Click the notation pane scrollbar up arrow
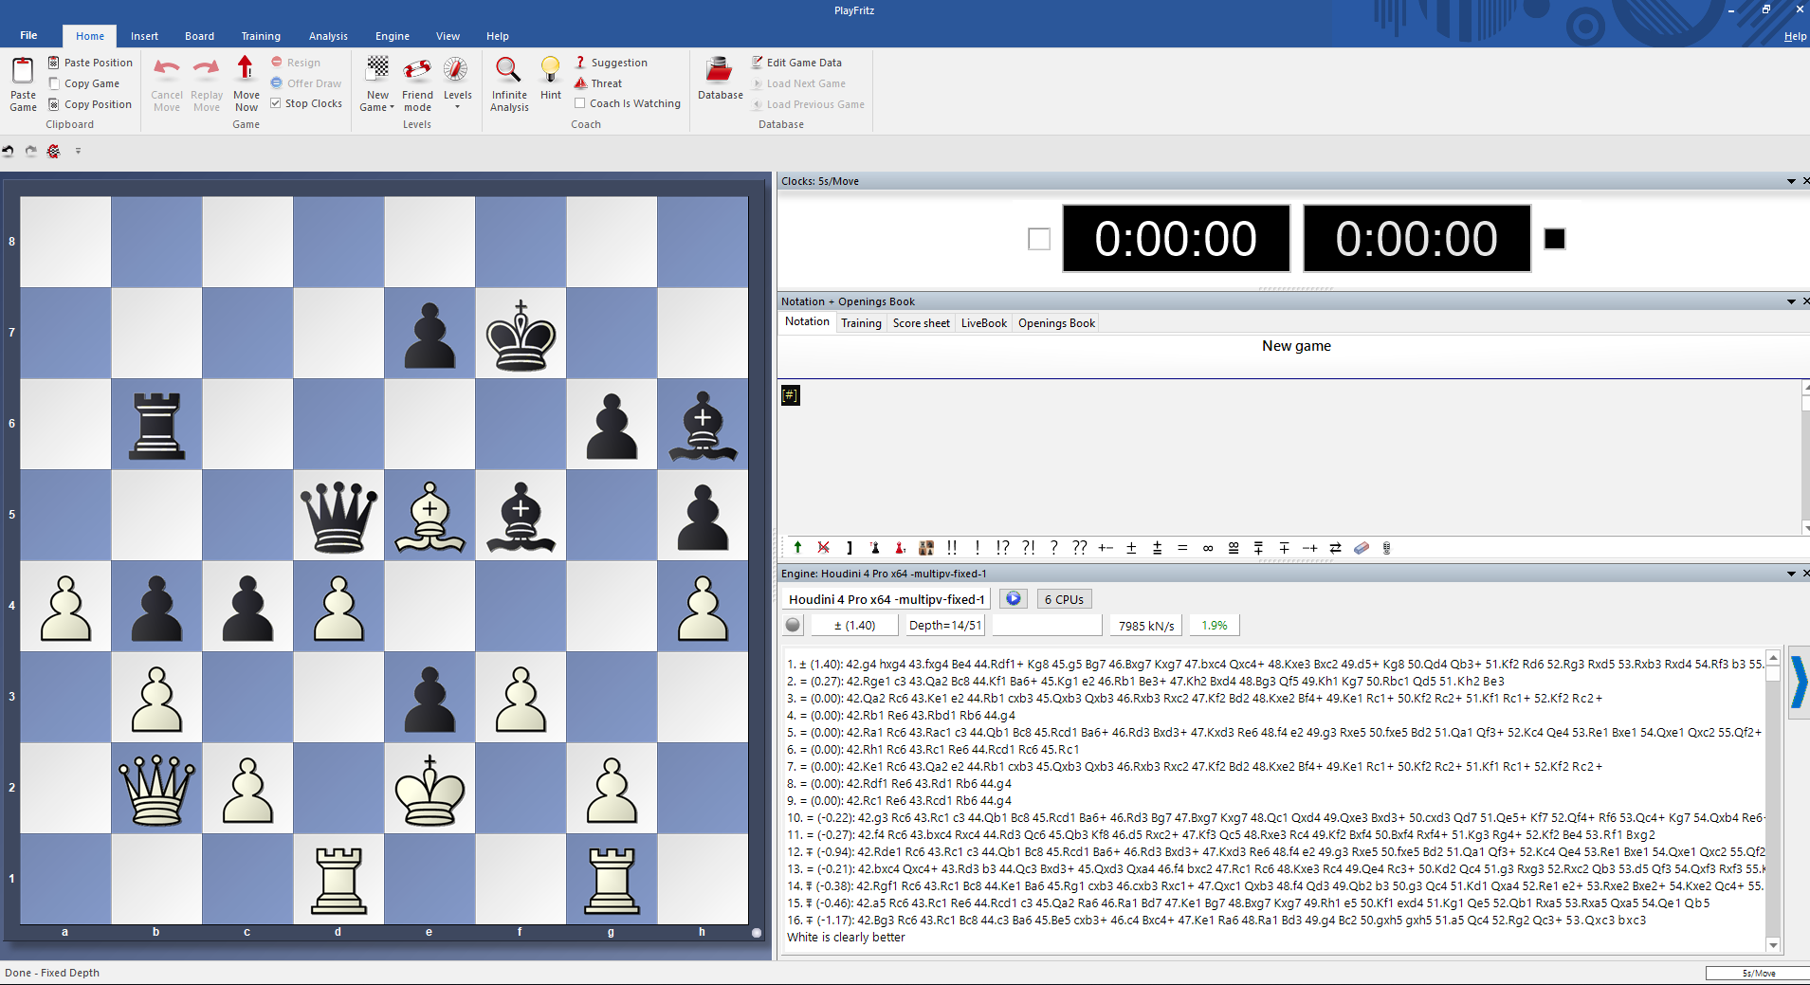The width and height of the screenshot is (1810, 985). 1805,387
